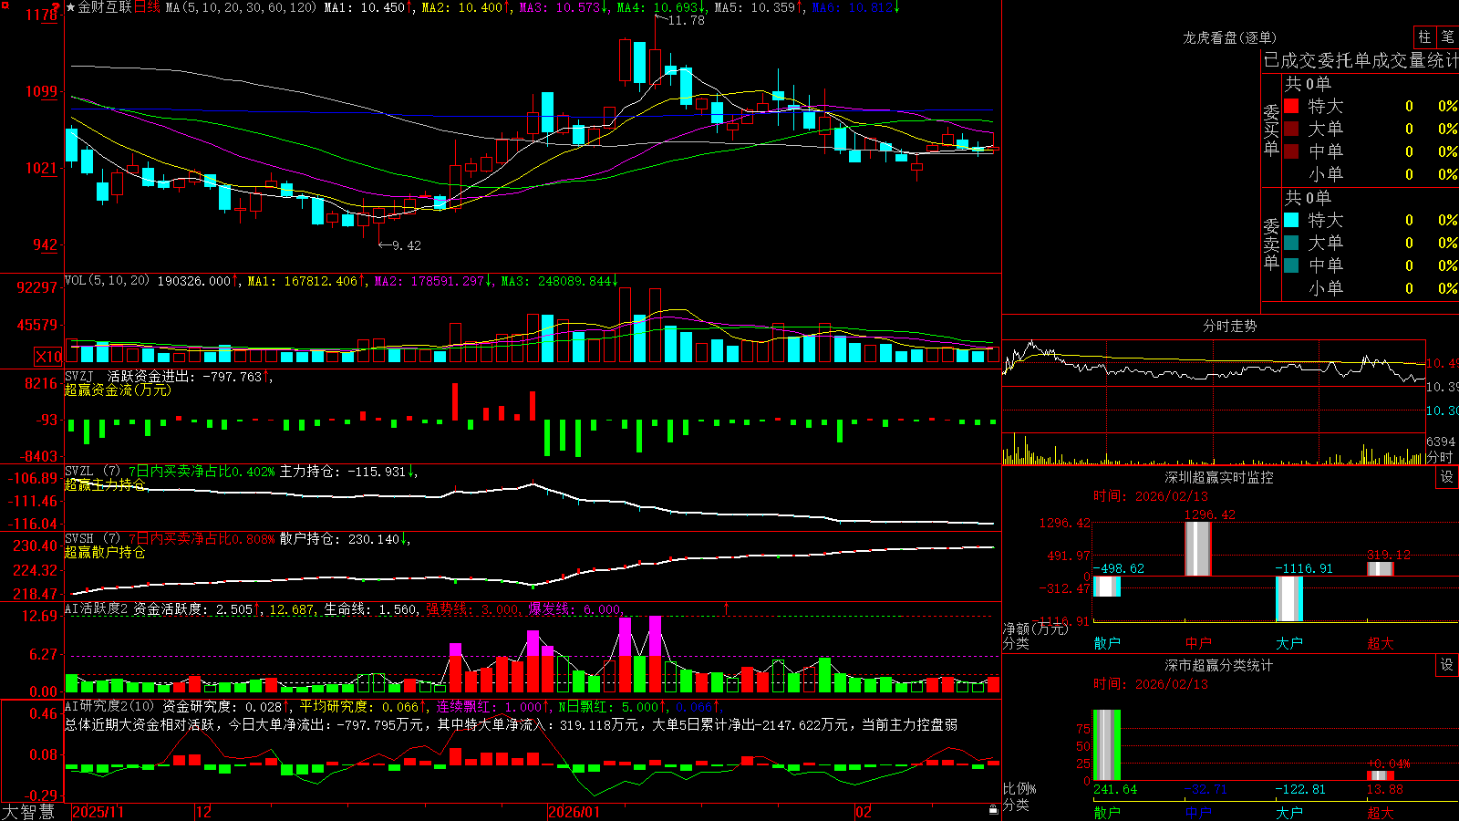Viewport: 1459px width, 821px height.
Task: Click the 2026/01 marker on the timeline
Action: coord(574,812)
